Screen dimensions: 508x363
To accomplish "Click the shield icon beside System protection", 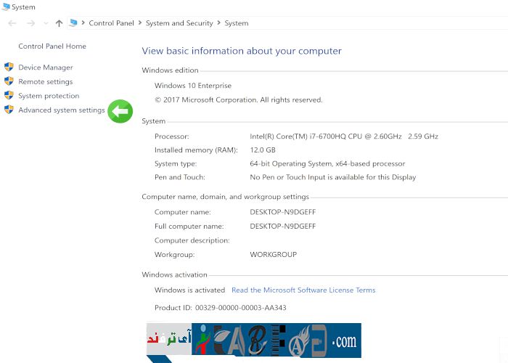I will click(9, 95).
